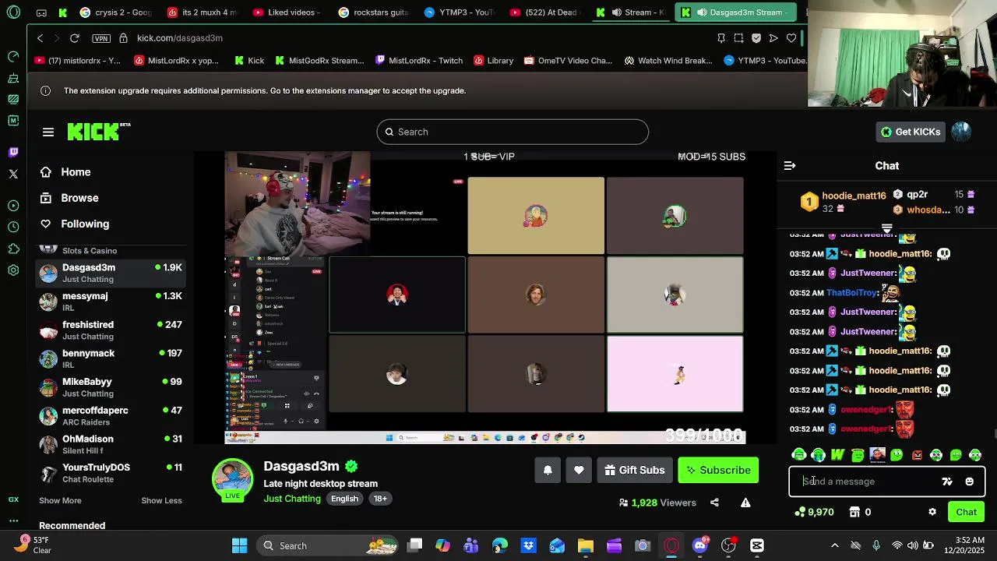Viewport: 997px width, 561px height.
Task: Select the green W emote
Action: point(837,455)
